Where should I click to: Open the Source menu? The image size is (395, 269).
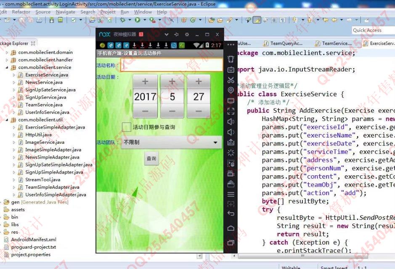(x=43, y=12)
